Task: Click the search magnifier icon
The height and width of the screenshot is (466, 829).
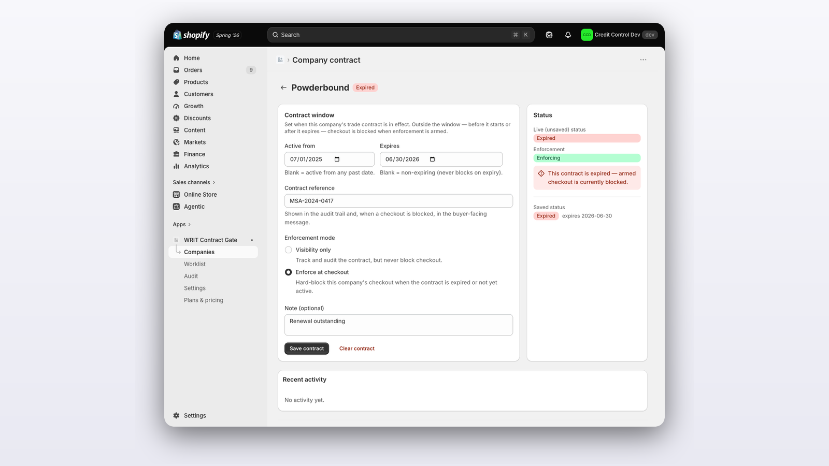Action: [x=276, y=35]
